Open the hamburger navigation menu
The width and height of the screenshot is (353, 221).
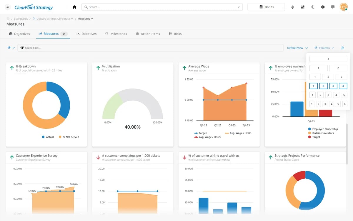pyautogui.click(x=8, y=7)
